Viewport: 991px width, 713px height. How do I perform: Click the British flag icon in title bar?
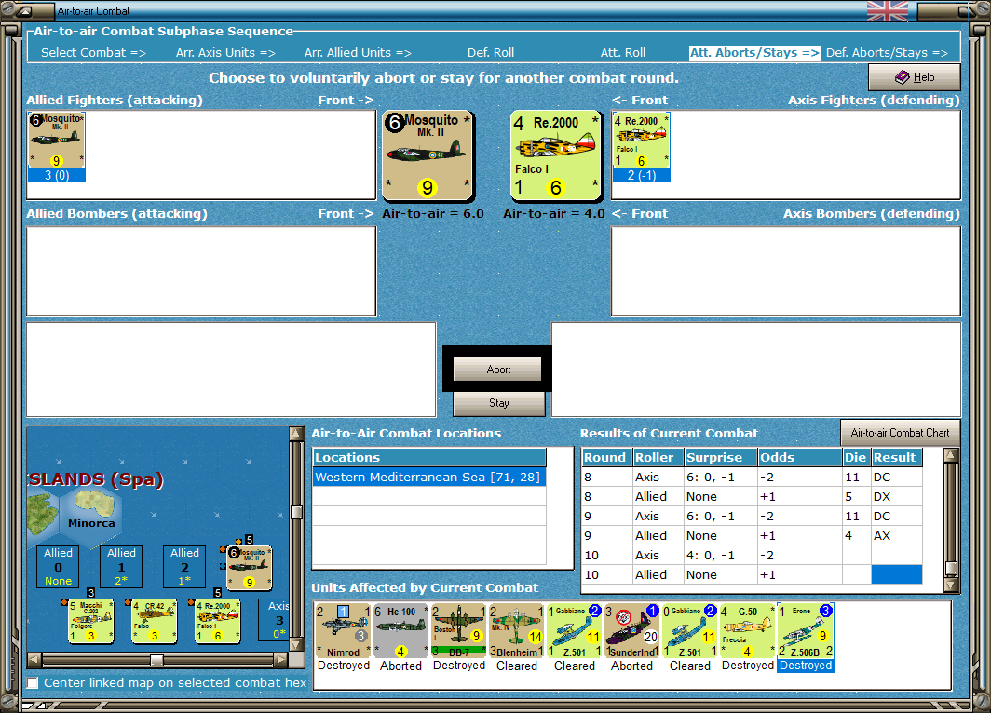pos(888,11)
